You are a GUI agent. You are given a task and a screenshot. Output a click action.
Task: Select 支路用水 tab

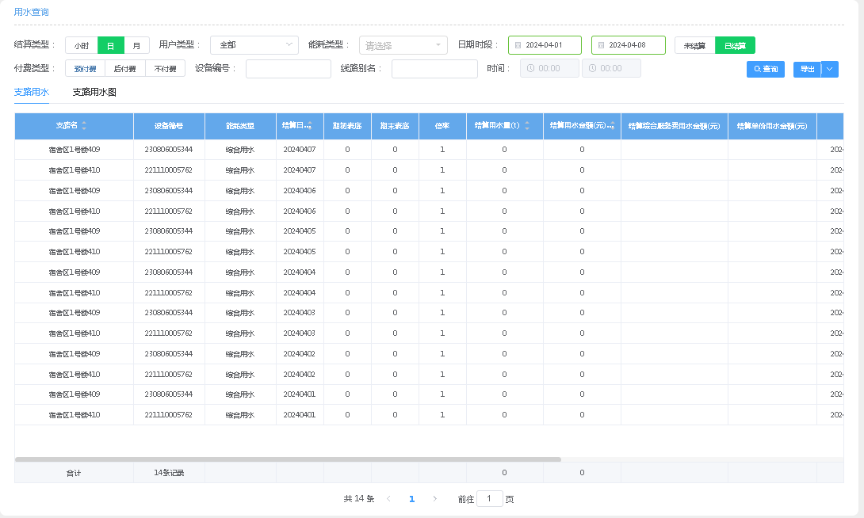32,93
